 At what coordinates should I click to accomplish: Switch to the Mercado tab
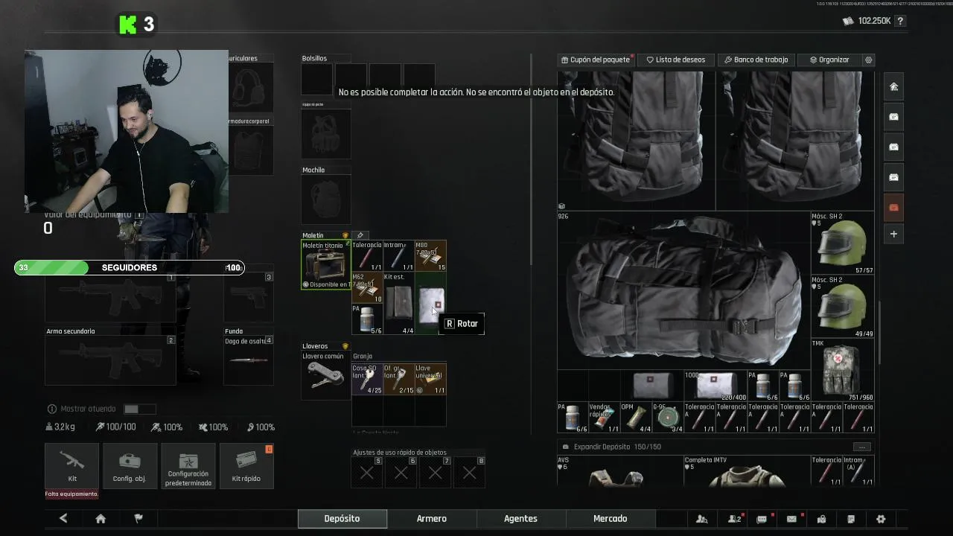(x=610, y=519)
